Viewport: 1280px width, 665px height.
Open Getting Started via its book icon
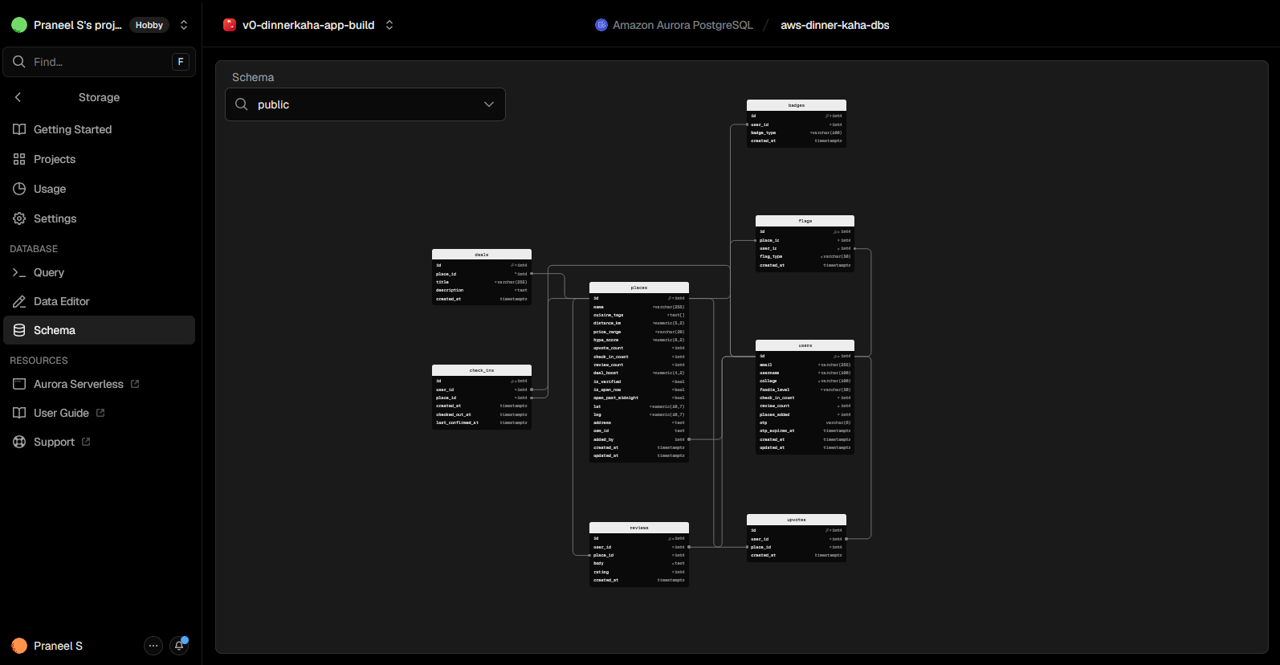(19, 129)
